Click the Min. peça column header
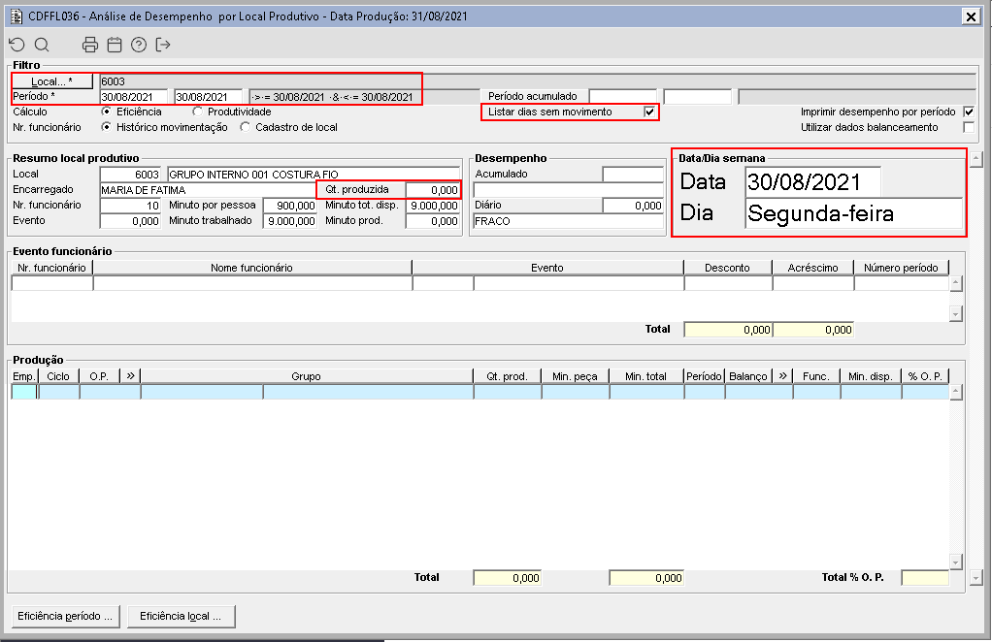Viewport: 992px width, 642px height. (575, 376)
